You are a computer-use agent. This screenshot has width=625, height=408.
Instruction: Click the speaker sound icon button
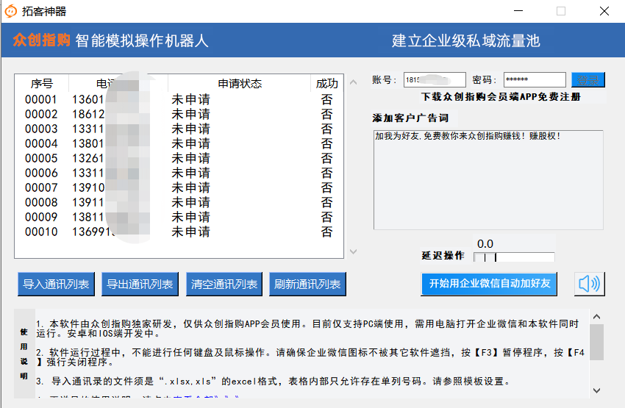coord(590,284)
